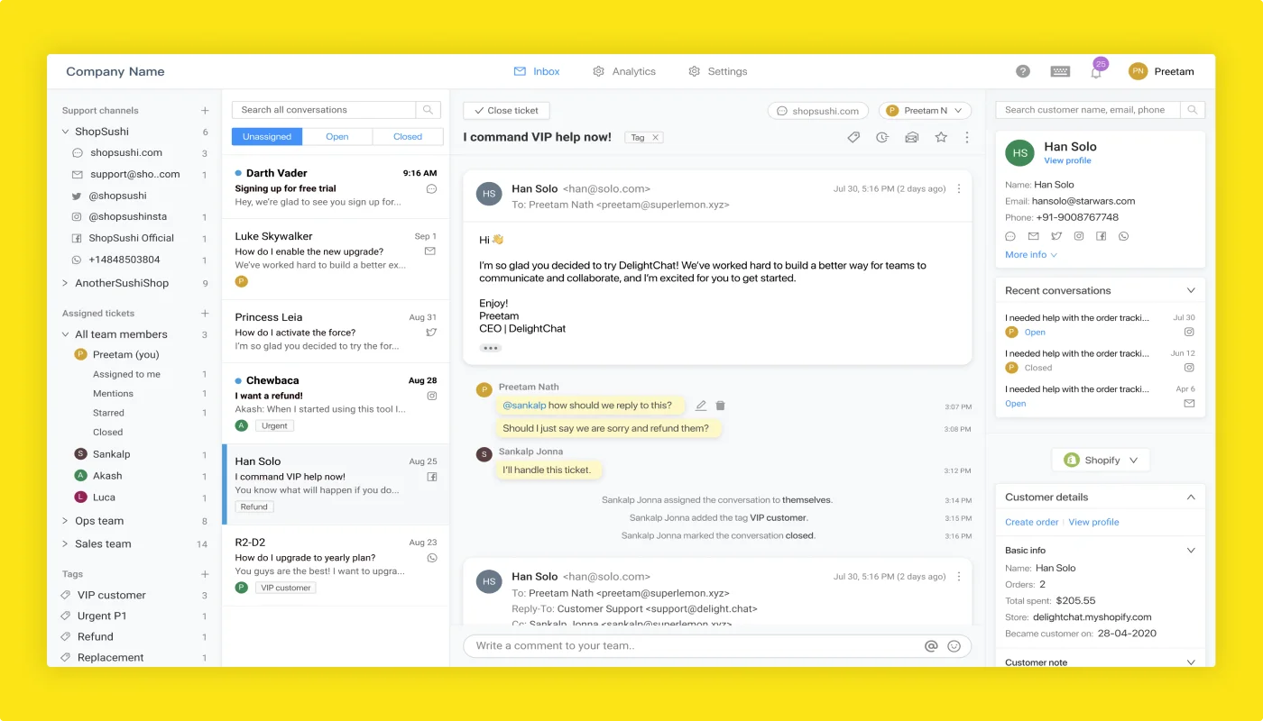Expand the AnotherSushiShop channel group
Viewport: 1263px width, 721px height.
(64, 280)
